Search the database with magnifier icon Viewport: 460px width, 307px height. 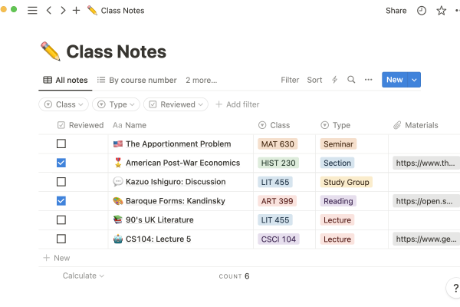(x=351, y=80)
